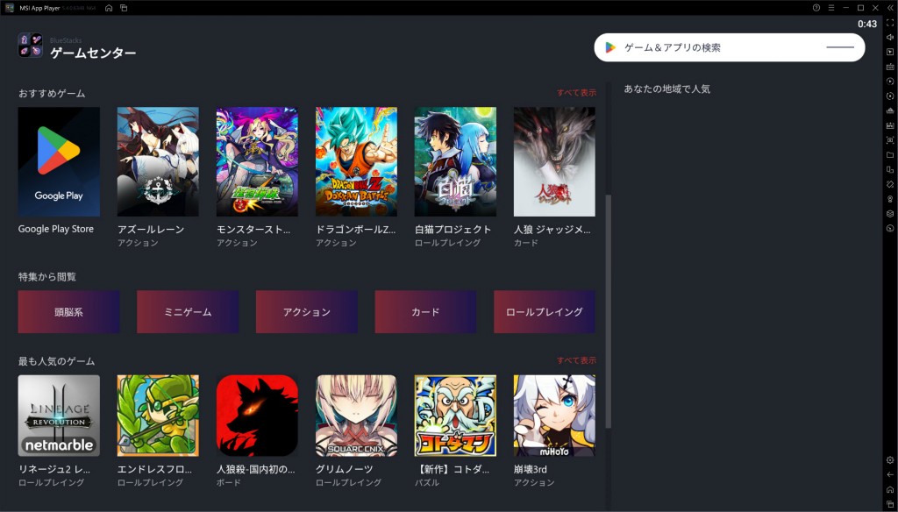Show all recommended games link
The width and height of the screenshot is (898, 512).
[576, 93]
